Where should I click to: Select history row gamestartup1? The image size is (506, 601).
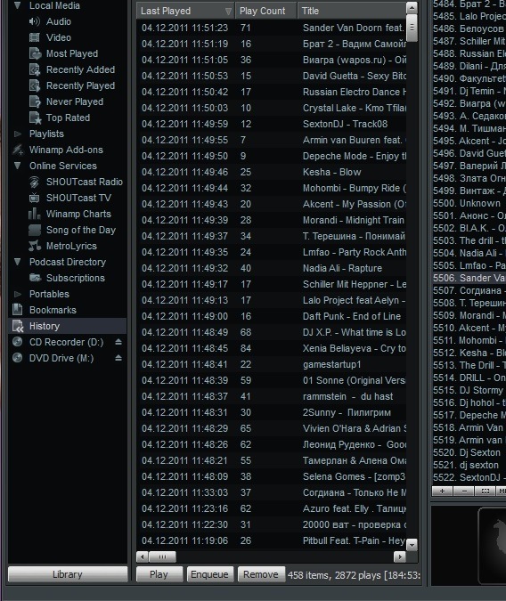point(272,364)
